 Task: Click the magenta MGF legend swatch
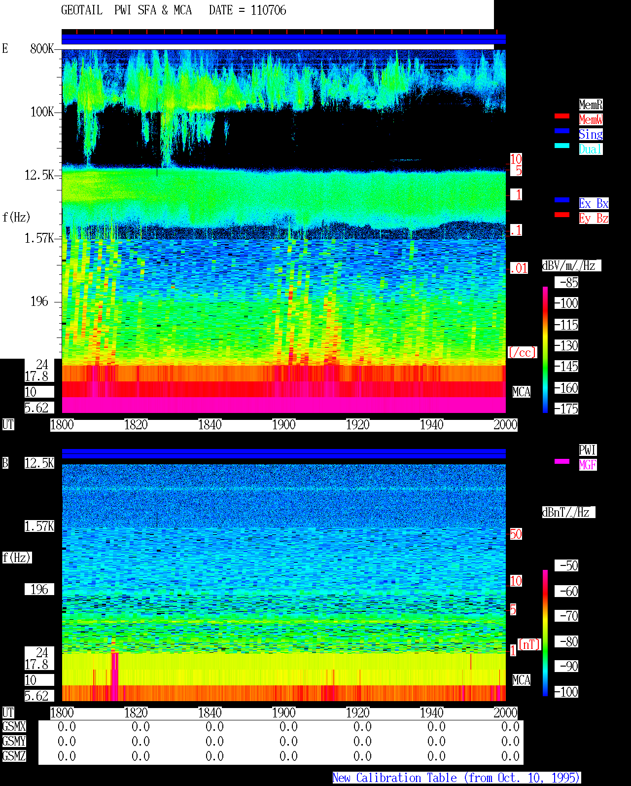point(562,461)
